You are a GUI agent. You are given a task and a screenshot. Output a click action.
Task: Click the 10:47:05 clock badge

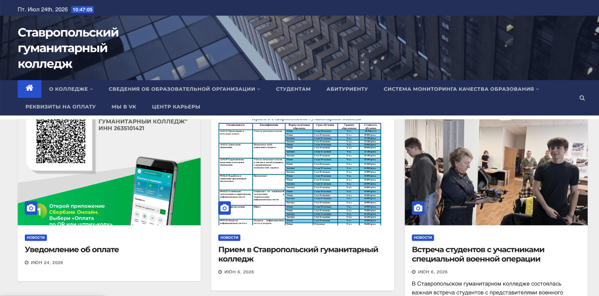tap(82, 10)
